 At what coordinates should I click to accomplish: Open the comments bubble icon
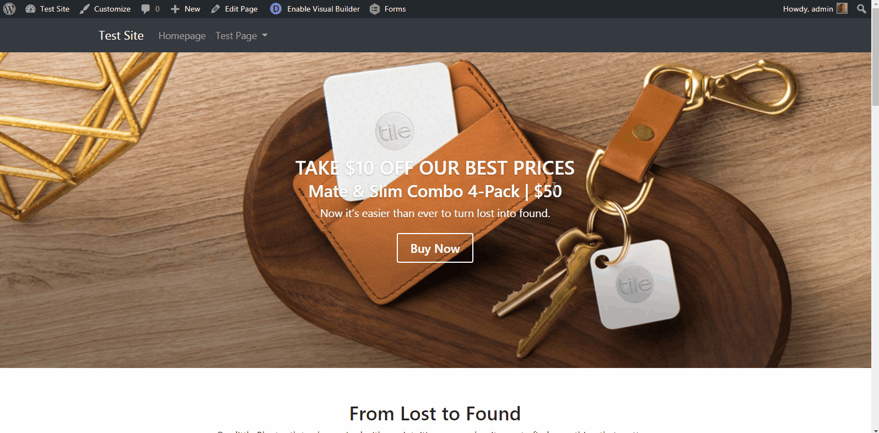click(x=145, y=9)
